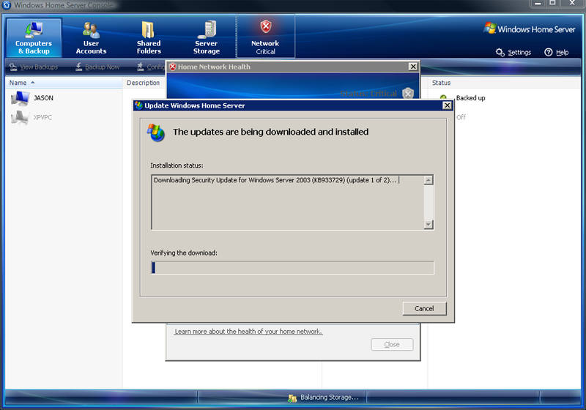Maximize the Windows Home Server Console window
The height and width of the screenshot is (410, 586).
pyautogui.click(x=552, y=4)
